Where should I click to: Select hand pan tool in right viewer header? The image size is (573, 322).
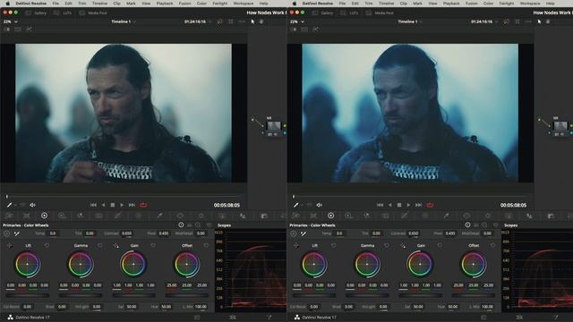(x=548, y=21)
